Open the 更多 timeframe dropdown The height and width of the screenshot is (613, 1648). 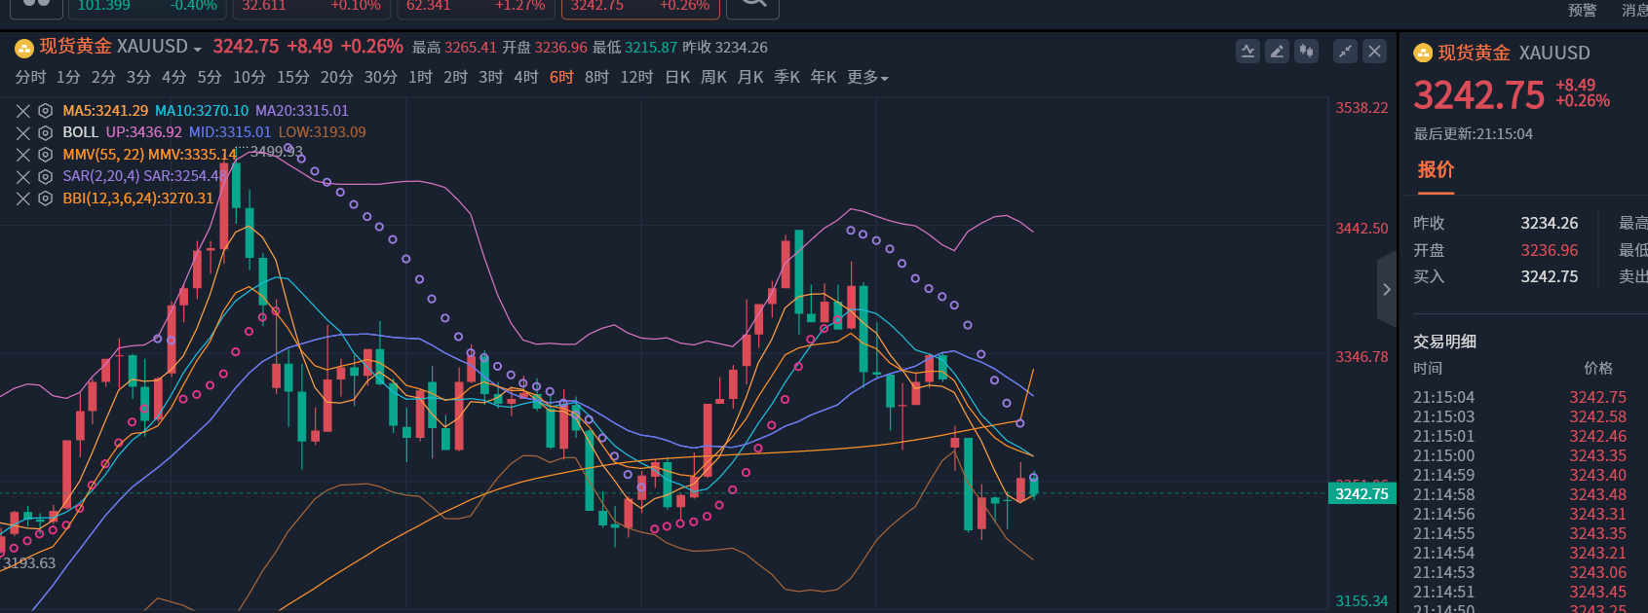pos(867,78)
